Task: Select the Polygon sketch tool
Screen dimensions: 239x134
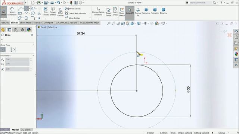Action: (27, 18)
